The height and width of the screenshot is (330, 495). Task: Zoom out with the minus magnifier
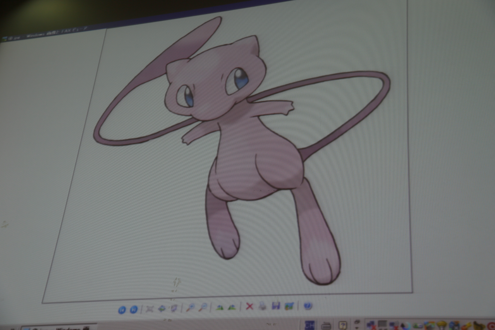204,307
